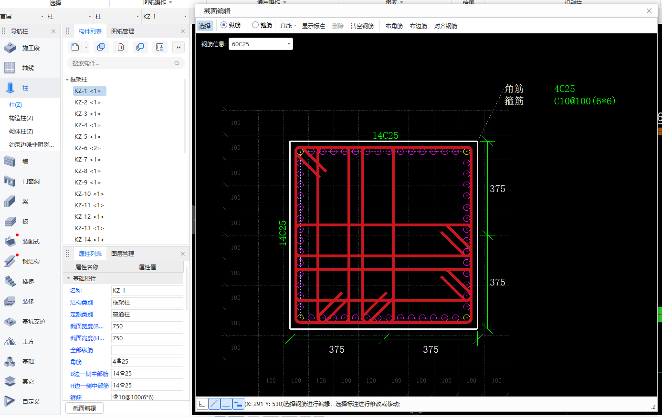This screenshot has width=662, height=417.
Task: Click the C10@100(6*6) stirrup annotation
Action: (585, 101)
